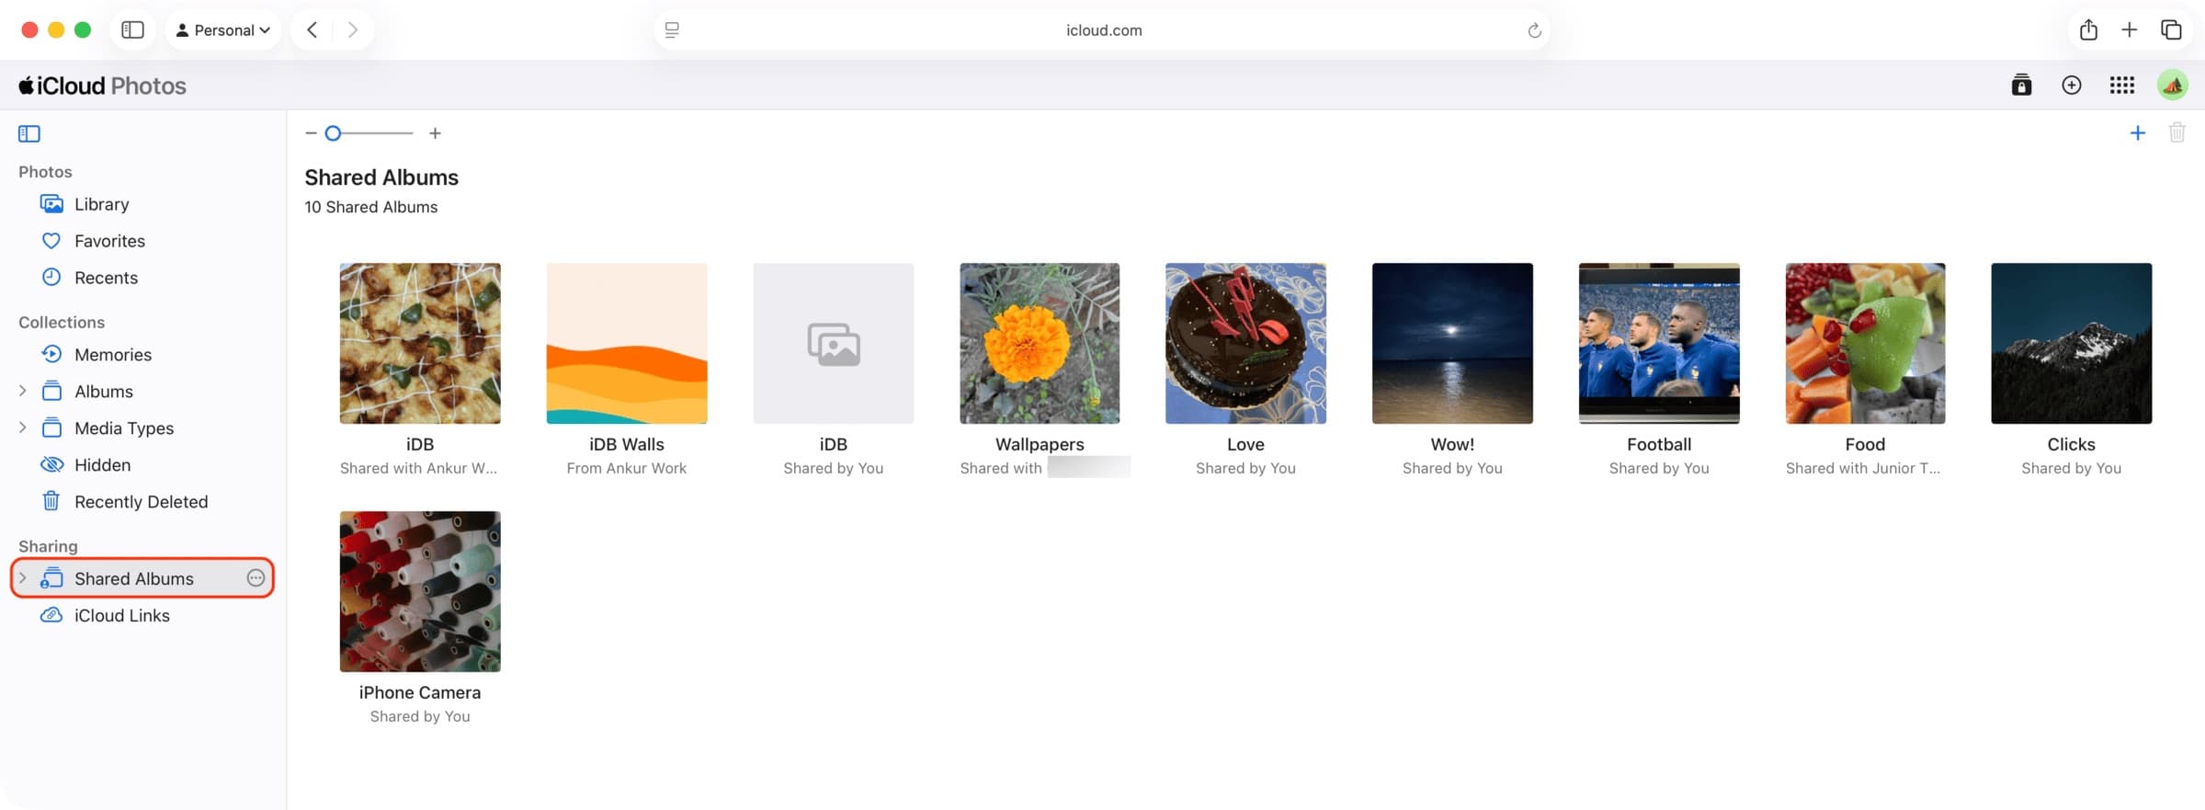
Task: Expand the Shared Albums chevron
Action: coord(22,578)
